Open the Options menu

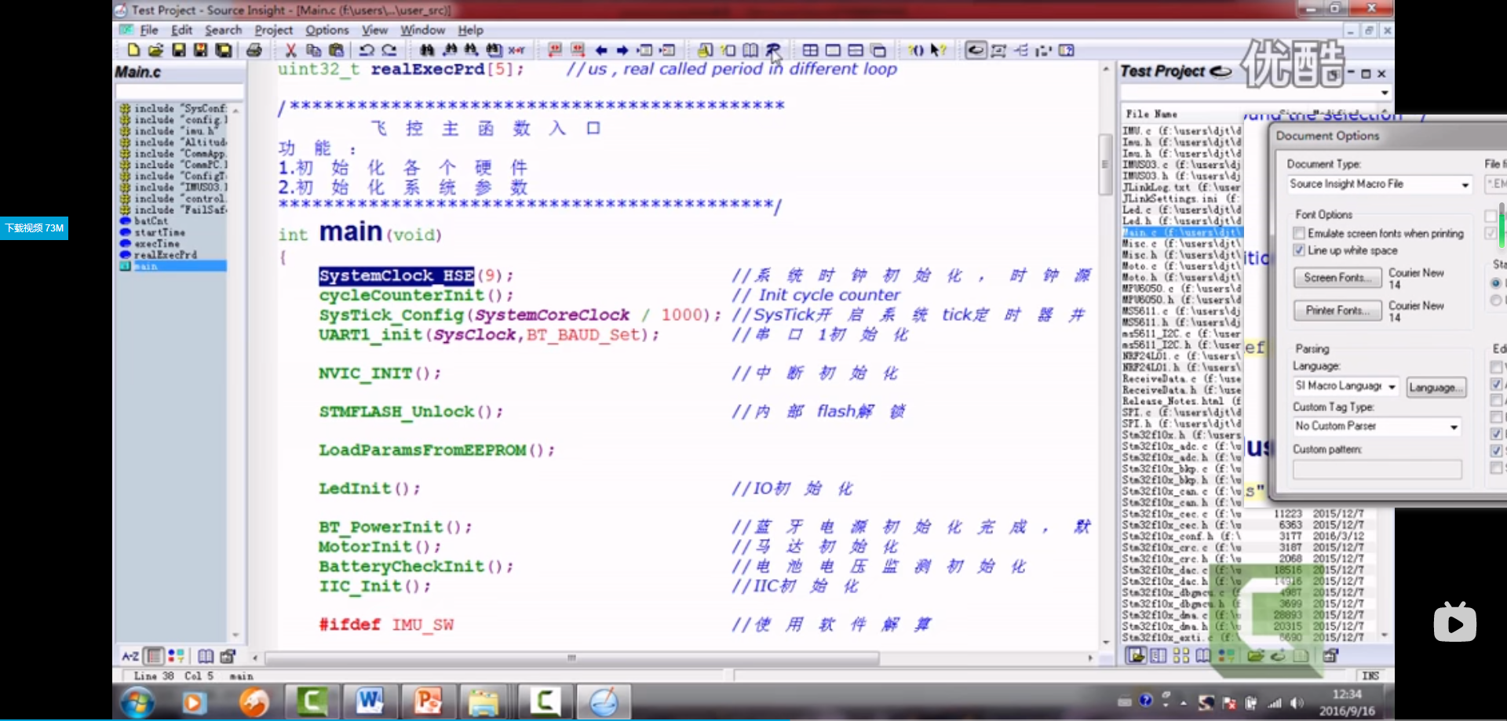tap(327, 30)
